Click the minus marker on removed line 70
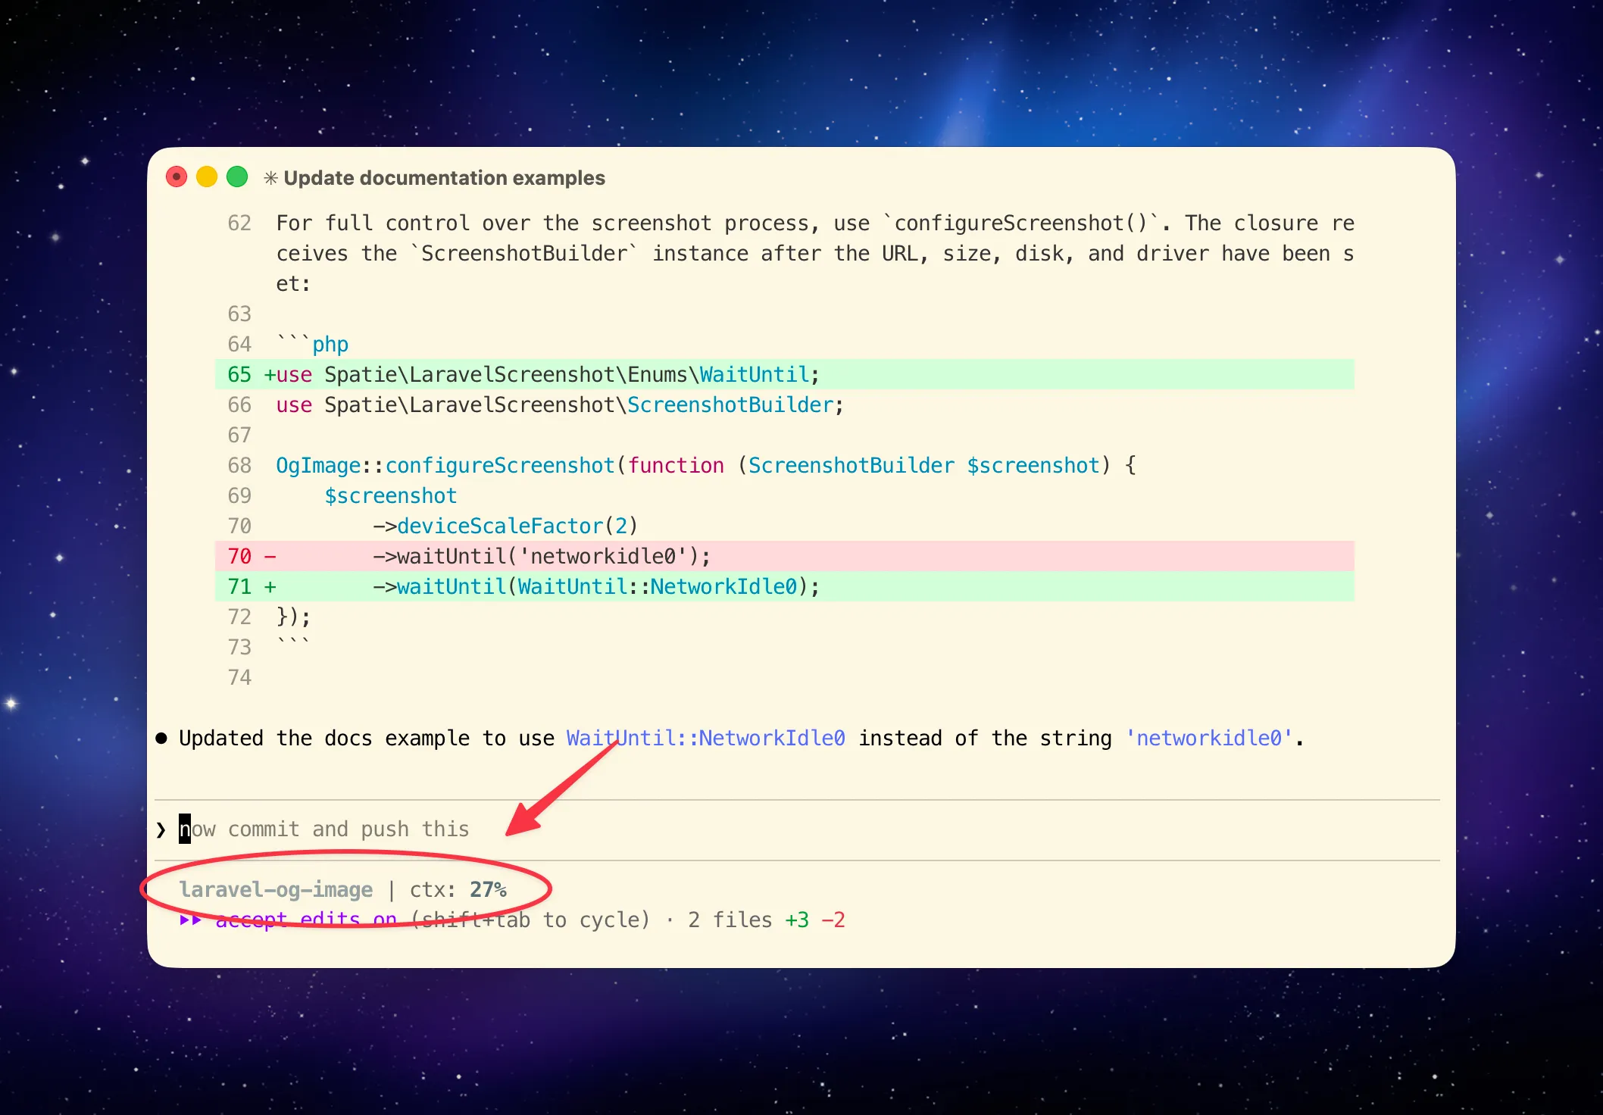Viewport: 1603px width, 1115px height. tap(270, 557)
